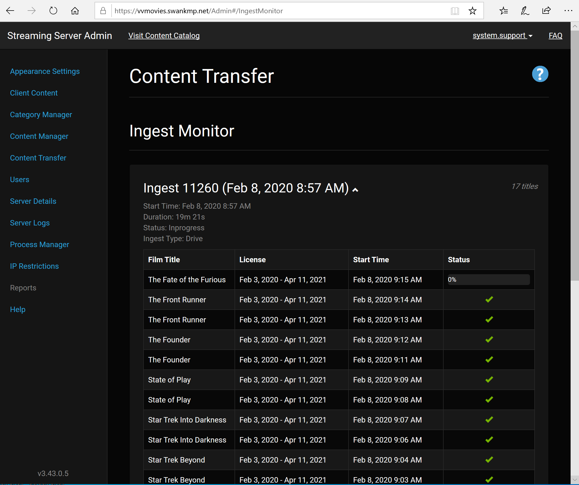Click the FAQ link in header

pyautogui.click(x=556, y=35)
